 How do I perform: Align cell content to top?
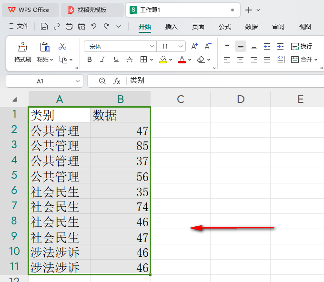pyautogui.click(x=227, y=46)
